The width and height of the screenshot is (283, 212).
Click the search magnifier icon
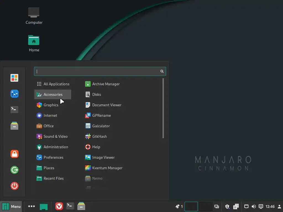coord(162,71)
